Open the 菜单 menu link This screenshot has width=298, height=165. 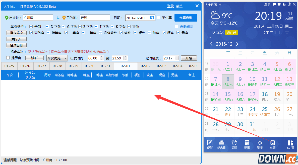click(x=179, y=6)
